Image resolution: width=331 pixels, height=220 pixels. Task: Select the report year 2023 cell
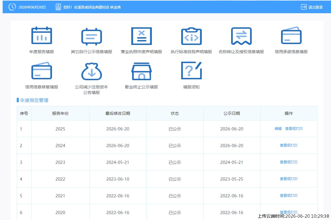point(61,162)
